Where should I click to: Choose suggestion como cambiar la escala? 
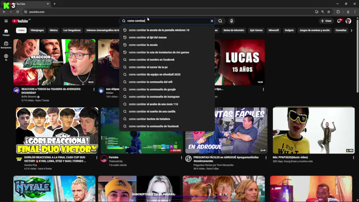click(167, 45)
